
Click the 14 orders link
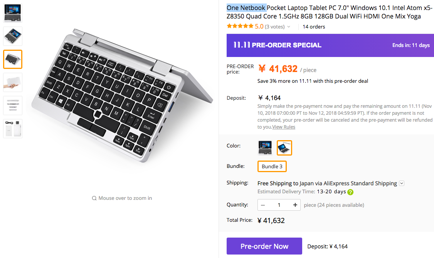click(x=315, y=26)
